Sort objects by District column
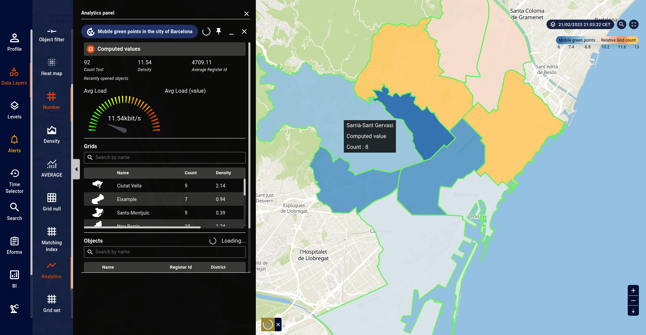 (218, 267)
